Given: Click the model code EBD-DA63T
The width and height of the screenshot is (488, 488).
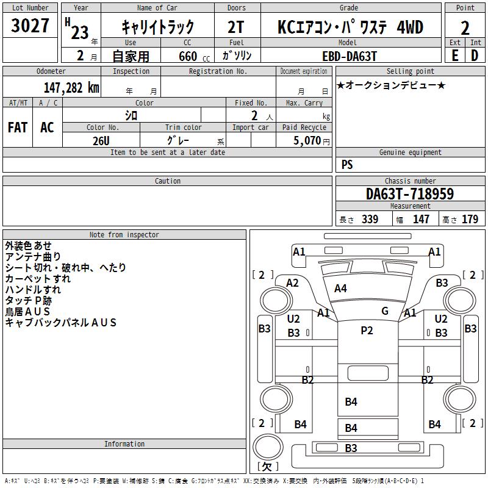Looking at the screenshot, I should [350, 56].
